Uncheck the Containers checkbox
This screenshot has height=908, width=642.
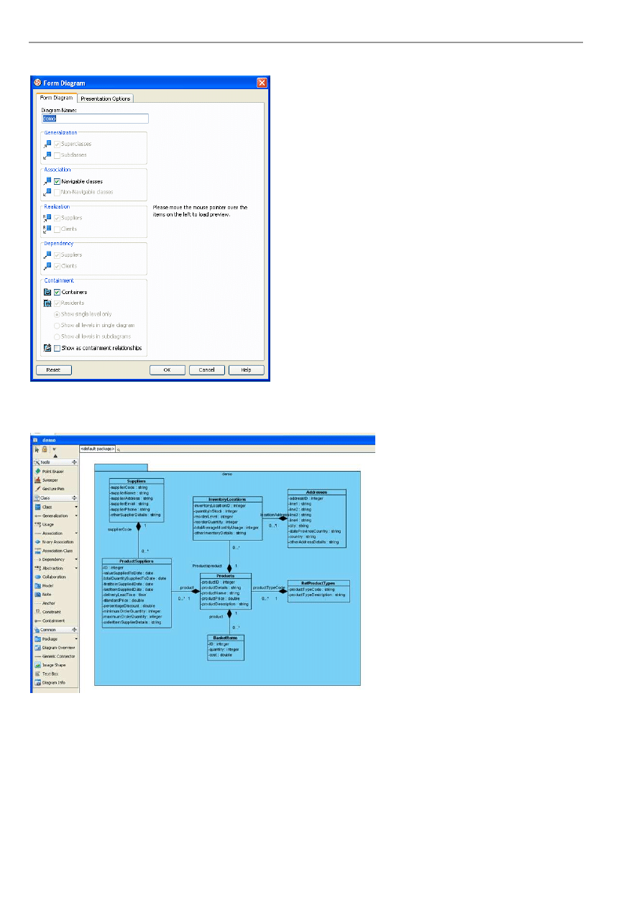57,292
